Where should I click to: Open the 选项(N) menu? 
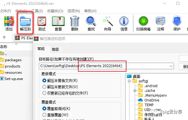click(x=74, y=11)
